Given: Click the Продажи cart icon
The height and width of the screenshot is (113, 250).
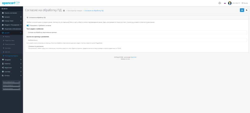Looking at the screenshot, I should coord(3,60).
